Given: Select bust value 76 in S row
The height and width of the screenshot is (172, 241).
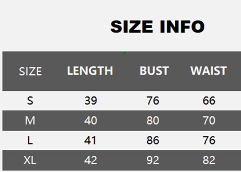Looking at the screenshot, I should [x=153, y=101].
